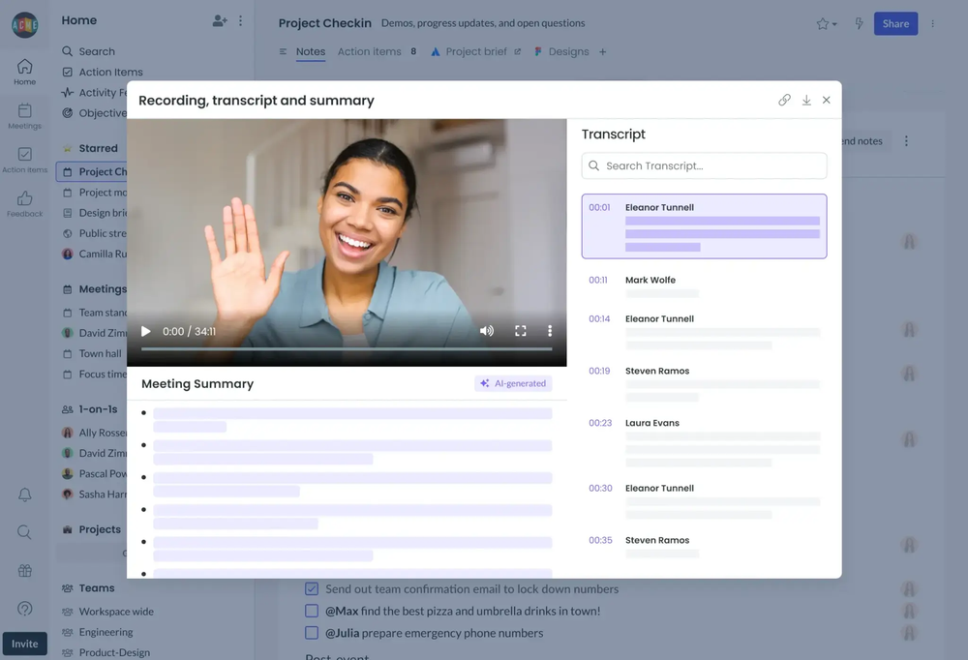Open the Home icon in the left rail
Image resolution: width=968 pixels, height=660 pixels.
(x=25, y=72)
